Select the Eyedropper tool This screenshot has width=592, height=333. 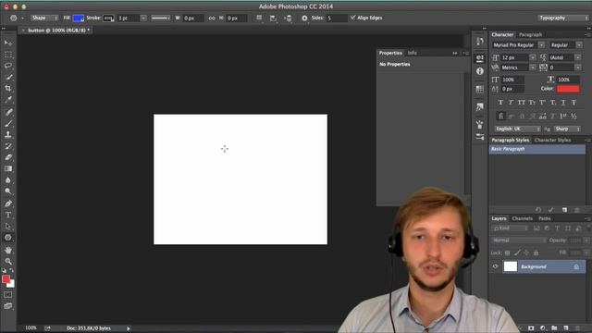point(8,100)
